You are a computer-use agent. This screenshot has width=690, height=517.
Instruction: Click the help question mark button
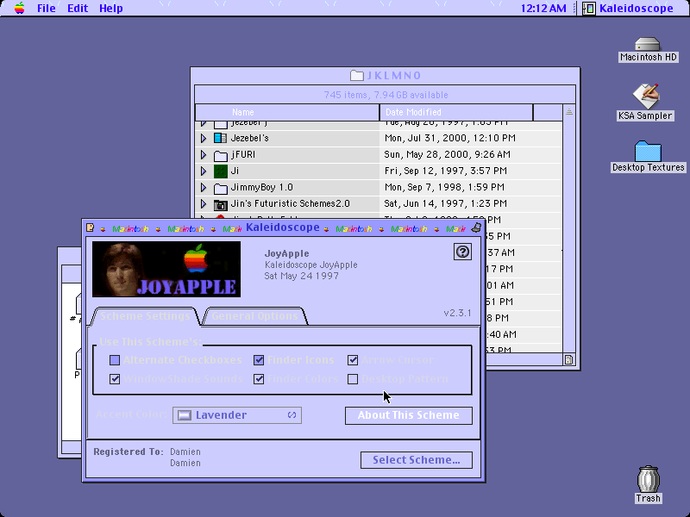click(462, 252)
